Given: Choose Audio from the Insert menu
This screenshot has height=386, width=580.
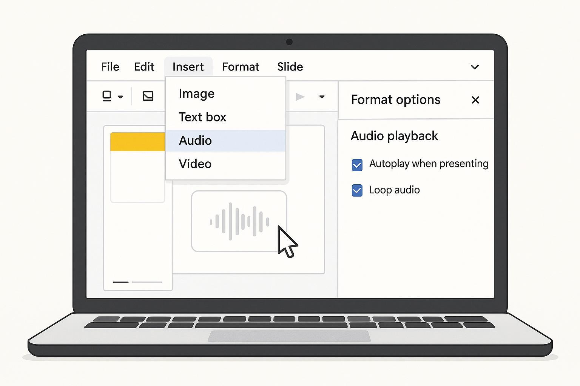Looking at the screenshot, I should [195, 141].
